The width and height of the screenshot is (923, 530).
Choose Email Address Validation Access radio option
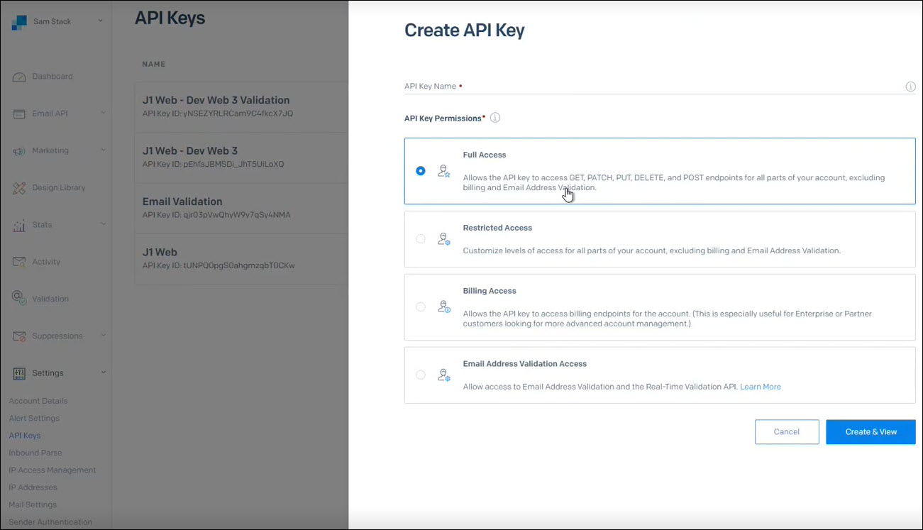coord(421,375)
